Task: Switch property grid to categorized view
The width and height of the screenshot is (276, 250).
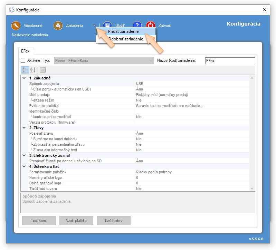Action: tap(25, 70)
